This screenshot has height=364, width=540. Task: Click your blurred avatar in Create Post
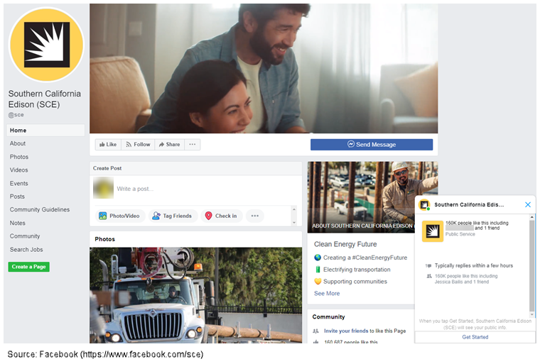tap(103, 188)
